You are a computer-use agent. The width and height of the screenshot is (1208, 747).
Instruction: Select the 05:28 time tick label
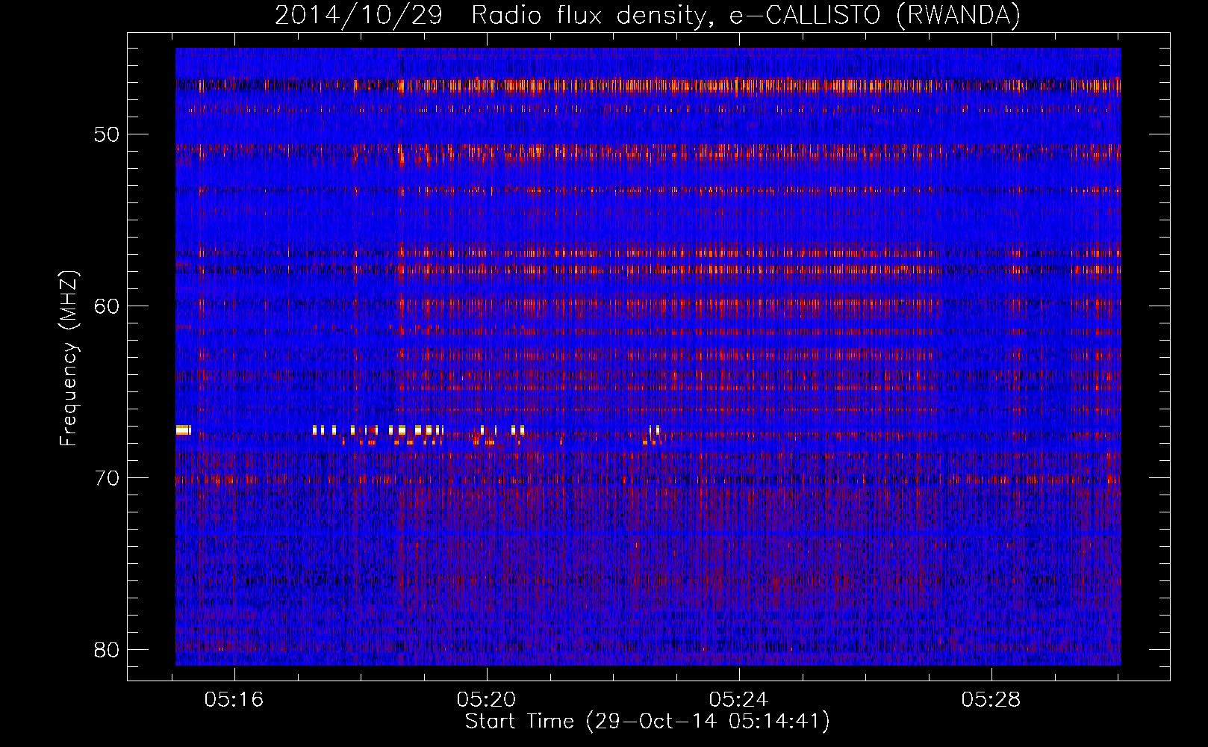[991, 700]
